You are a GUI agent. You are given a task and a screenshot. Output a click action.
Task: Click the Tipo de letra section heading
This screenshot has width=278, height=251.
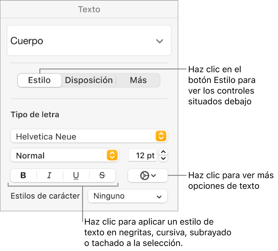pyautogui.click(x=35, y=115)
